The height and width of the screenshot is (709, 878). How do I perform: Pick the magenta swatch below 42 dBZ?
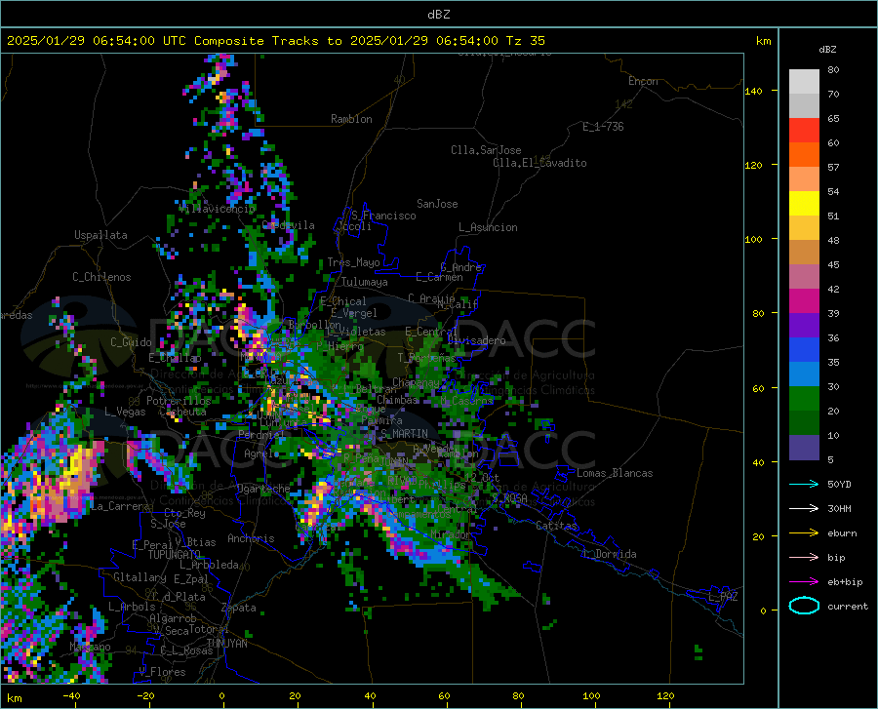point(804,301)
